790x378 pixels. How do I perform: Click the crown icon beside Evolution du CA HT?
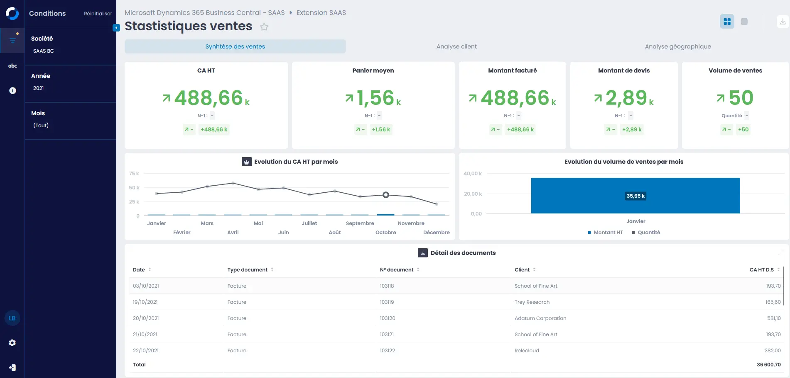click(x=246, y=162)
